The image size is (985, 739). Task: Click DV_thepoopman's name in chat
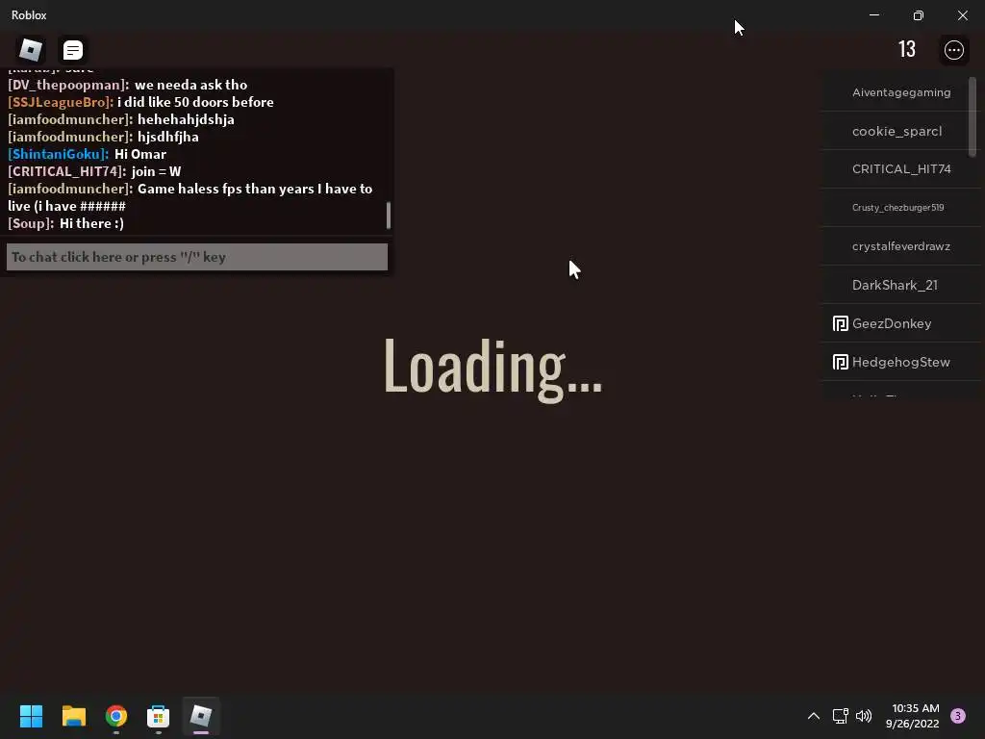point(68,85)
